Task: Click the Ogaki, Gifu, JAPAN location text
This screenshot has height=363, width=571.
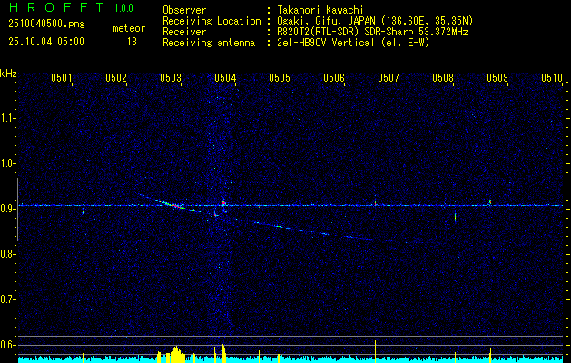Action: click(x=375, y=21)
